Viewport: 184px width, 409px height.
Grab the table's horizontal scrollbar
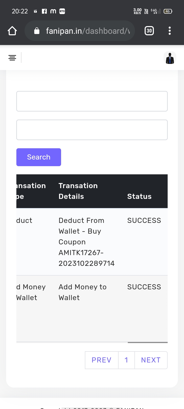coord(147,342)
